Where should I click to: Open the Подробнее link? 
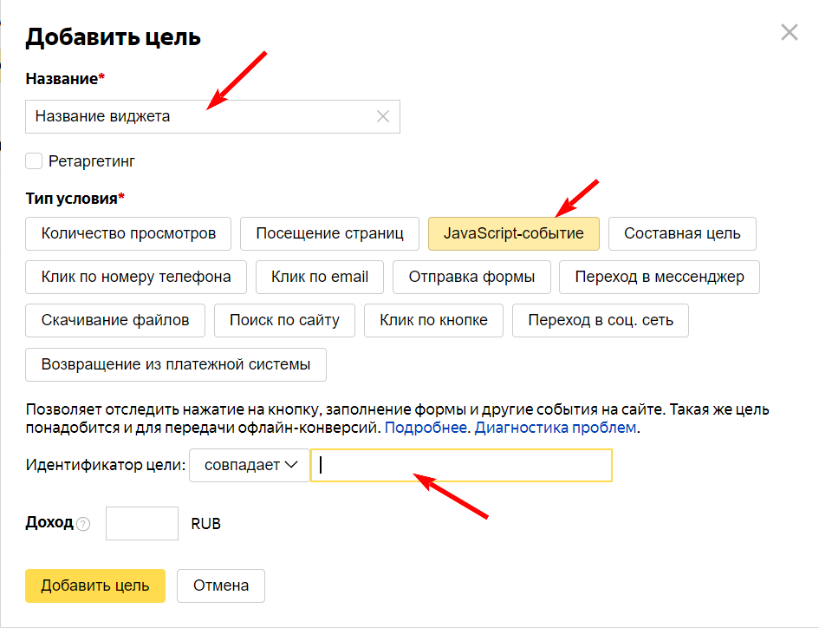pyautogui.click(x=426, y=428)
